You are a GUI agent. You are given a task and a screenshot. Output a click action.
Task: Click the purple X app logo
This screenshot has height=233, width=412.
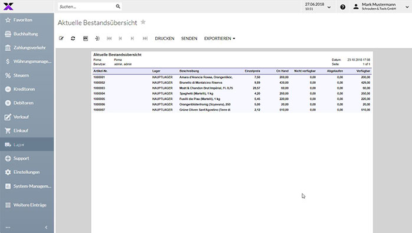pyautogui.click(x=8, y=6)
